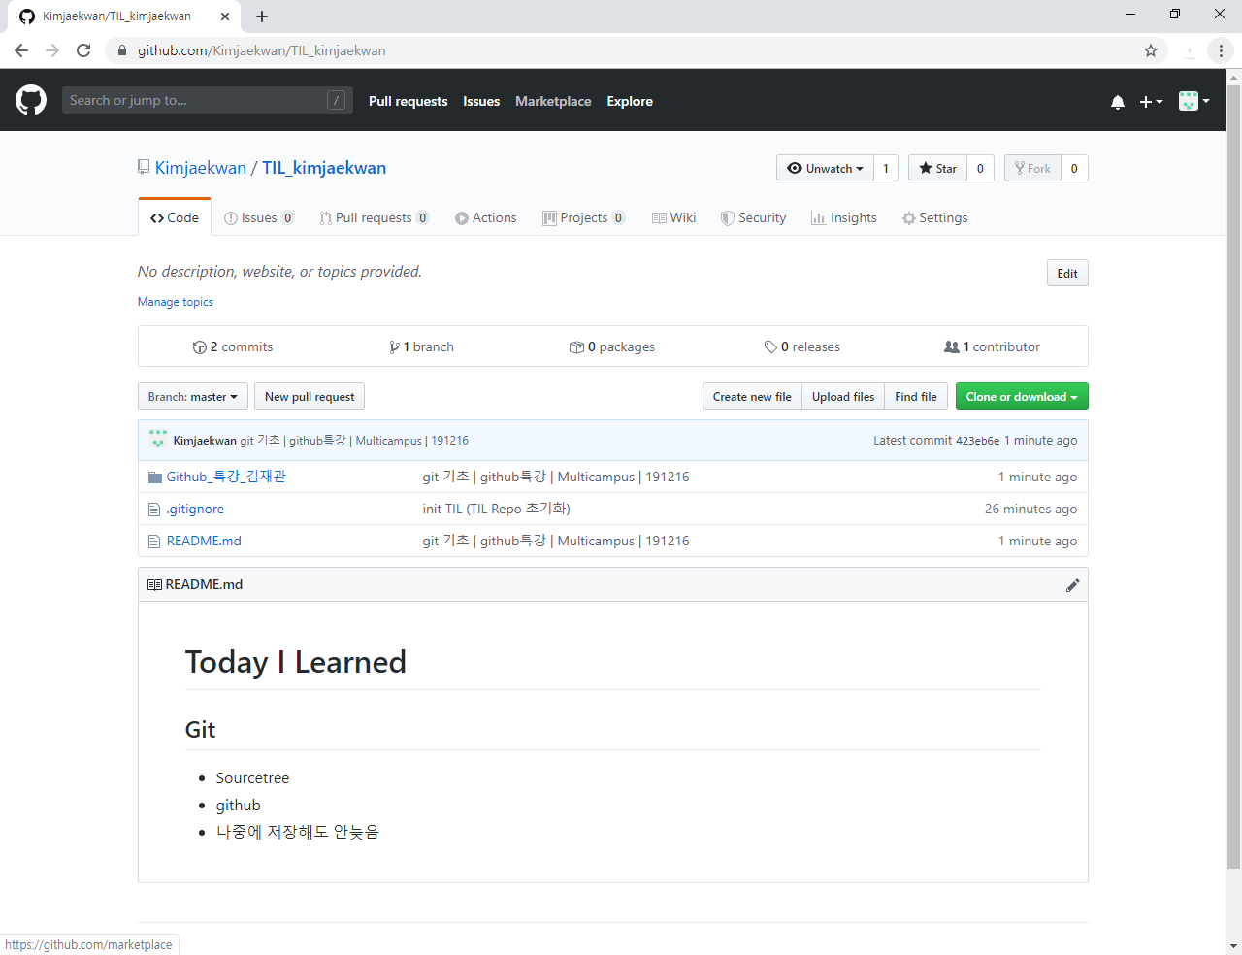Image resolution: width=1242 pixels, height=955 pixels.
Task: Open init TIL commit message link
Action: (496, 509)
